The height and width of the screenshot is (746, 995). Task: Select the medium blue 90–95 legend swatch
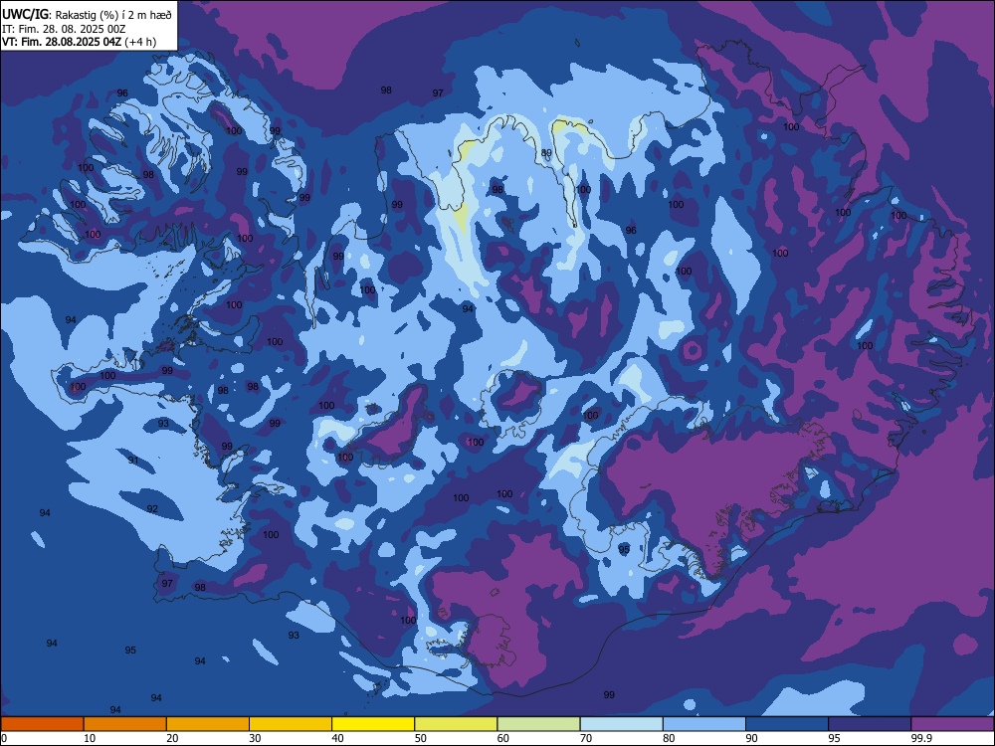(x=787, y=724)
